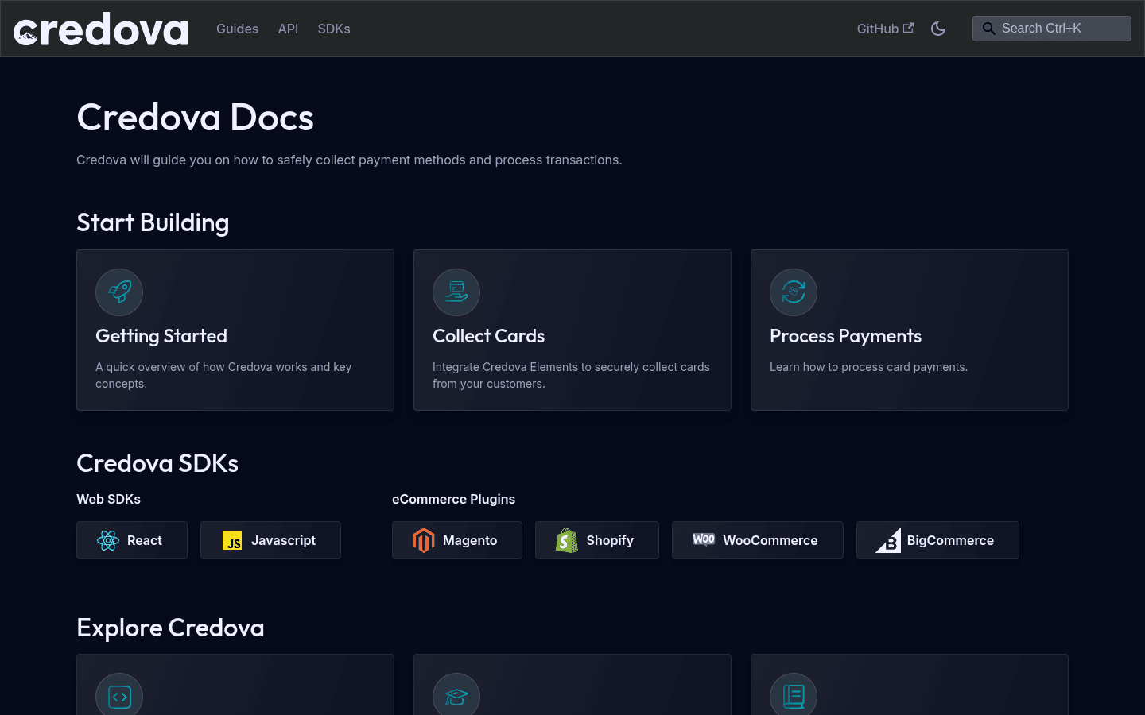1145x715 pixels.
Task: Toggle dark mode with moon icon
Action: click(x=938, y=29)
